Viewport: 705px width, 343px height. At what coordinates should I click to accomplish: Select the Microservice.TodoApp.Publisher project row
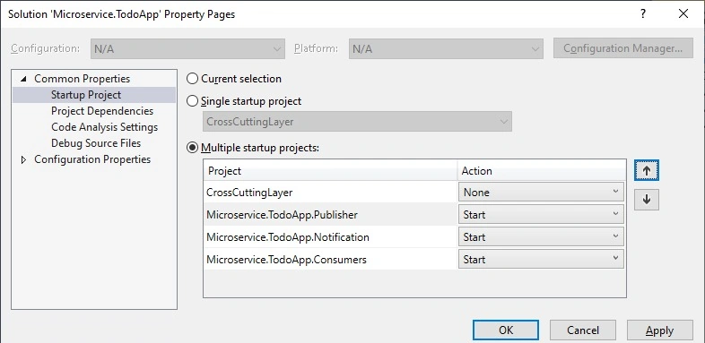[x=330, y=215]
